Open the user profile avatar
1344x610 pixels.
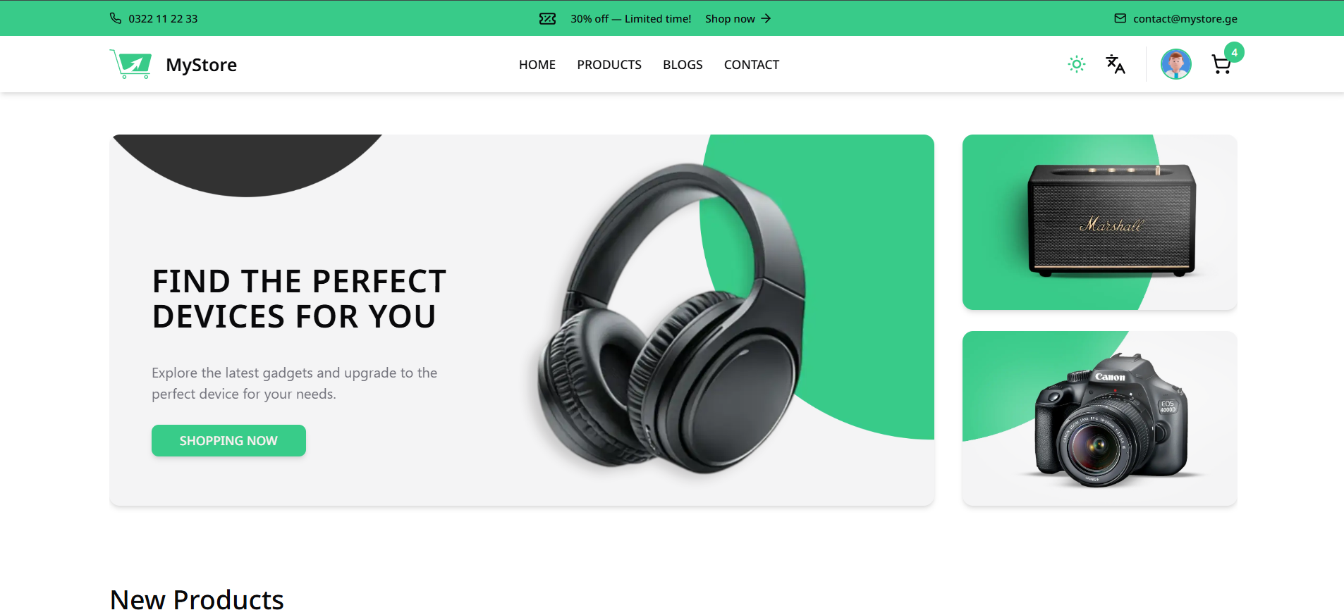[x=1175, y=64]
